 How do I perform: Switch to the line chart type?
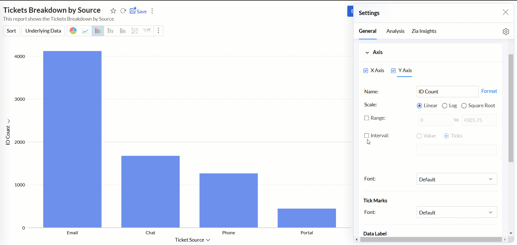click(85, 31)
